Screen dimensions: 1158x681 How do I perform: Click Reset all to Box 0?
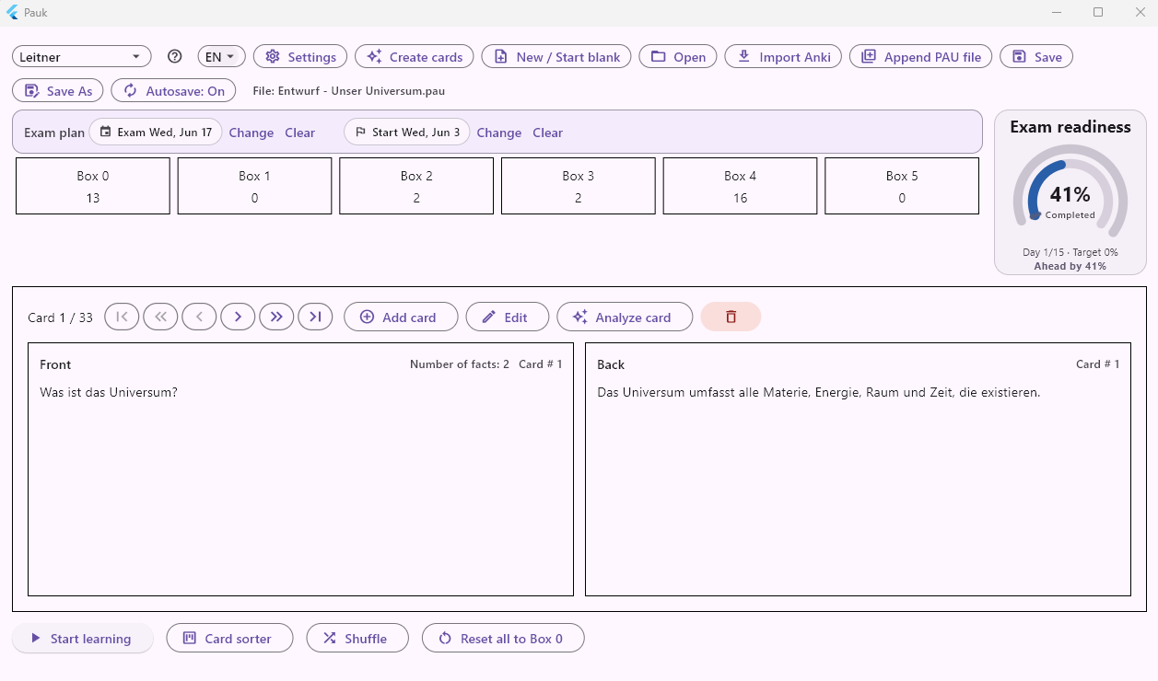pos(503,638)
